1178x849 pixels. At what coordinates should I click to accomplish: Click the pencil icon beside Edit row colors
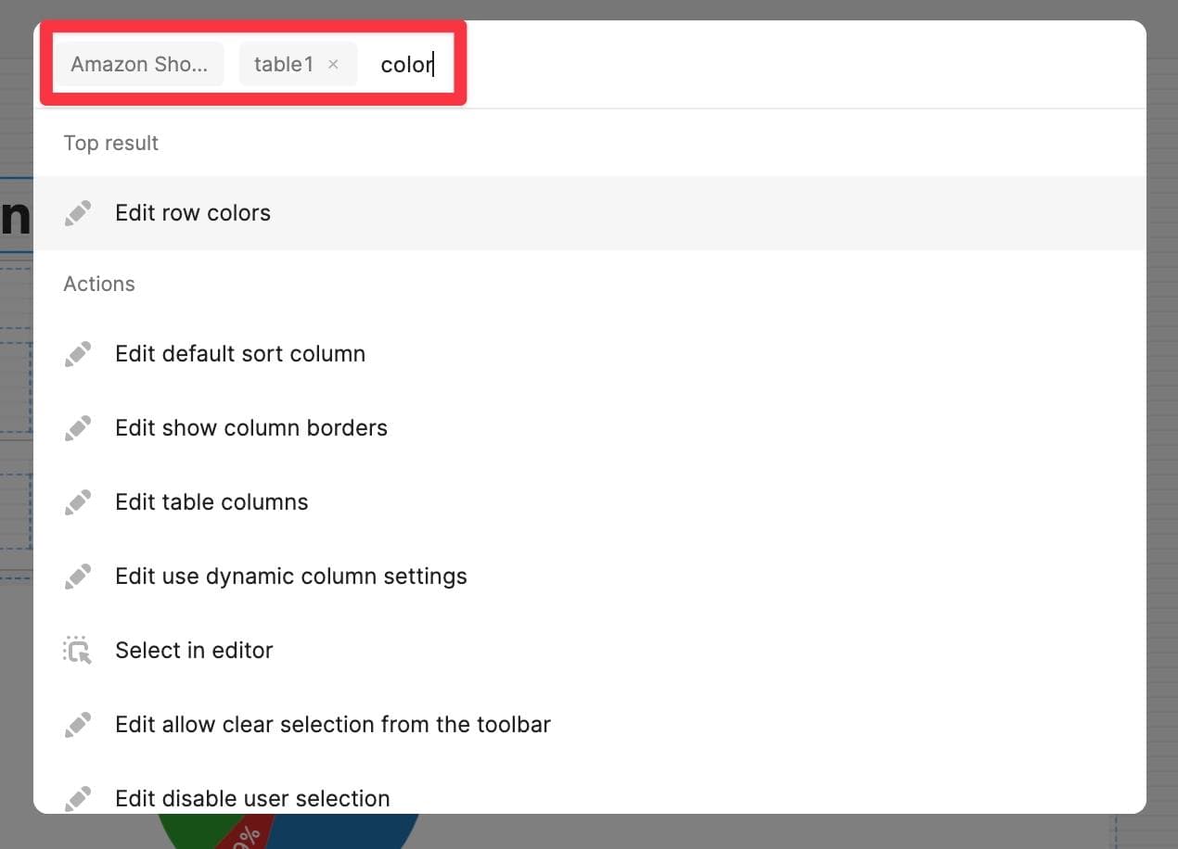click(x=78, y=213)
